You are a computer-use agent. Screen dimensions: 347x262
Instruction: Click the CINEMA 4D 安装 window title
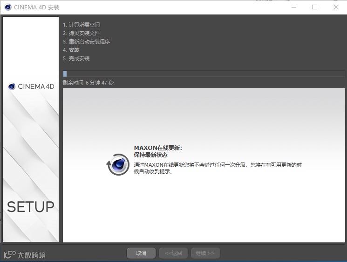pos(36,7)
